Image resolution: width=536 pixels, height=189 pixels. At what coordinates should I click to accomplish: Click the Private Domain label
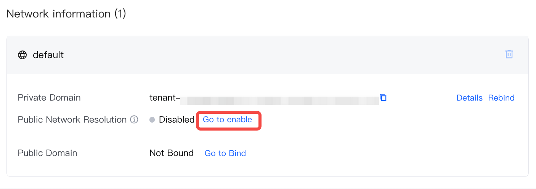[49, 98]
